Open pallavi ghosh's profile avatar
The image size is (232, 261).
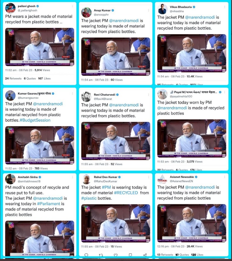coord(10,8)
